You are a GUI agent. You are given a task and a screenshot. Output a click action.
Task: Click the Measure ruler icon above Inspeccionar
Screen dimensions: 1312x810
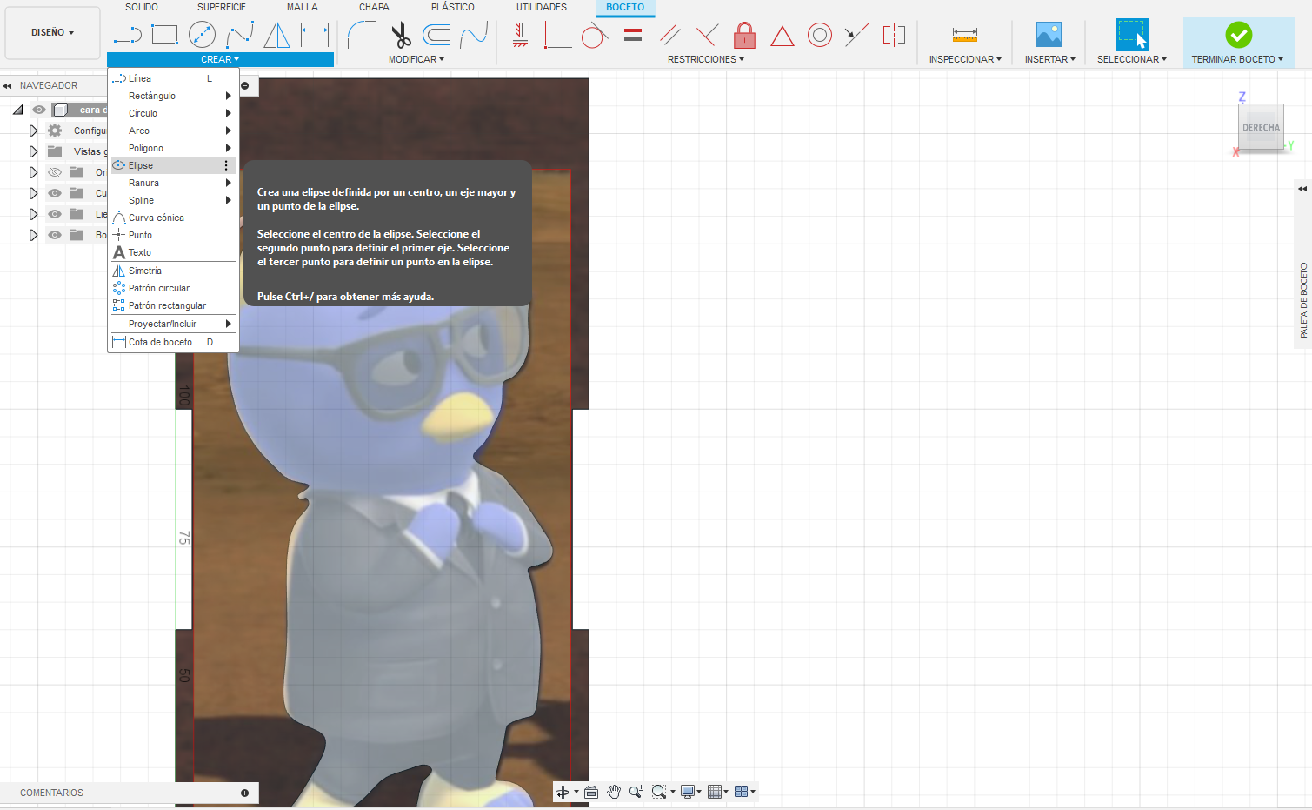click(965, 35)
